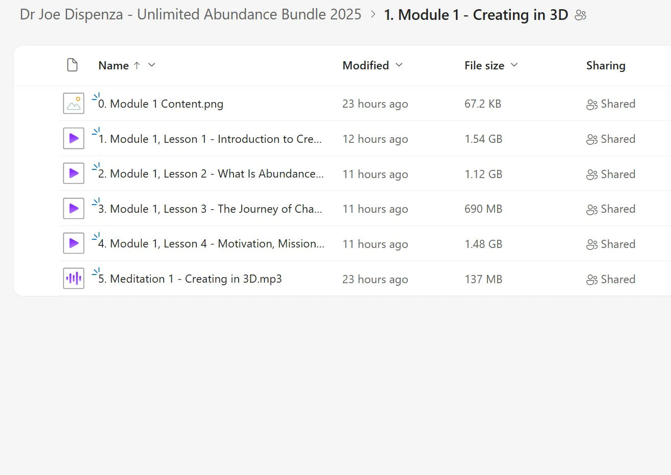Click the shared people icon on Lesson 3 row
671x475 pixels.
tap(592, 209)
